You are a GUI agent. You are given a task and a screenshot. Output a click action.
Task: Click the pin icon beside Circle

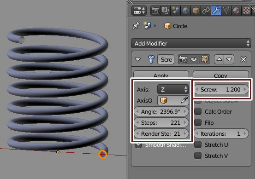pos(136,26)
